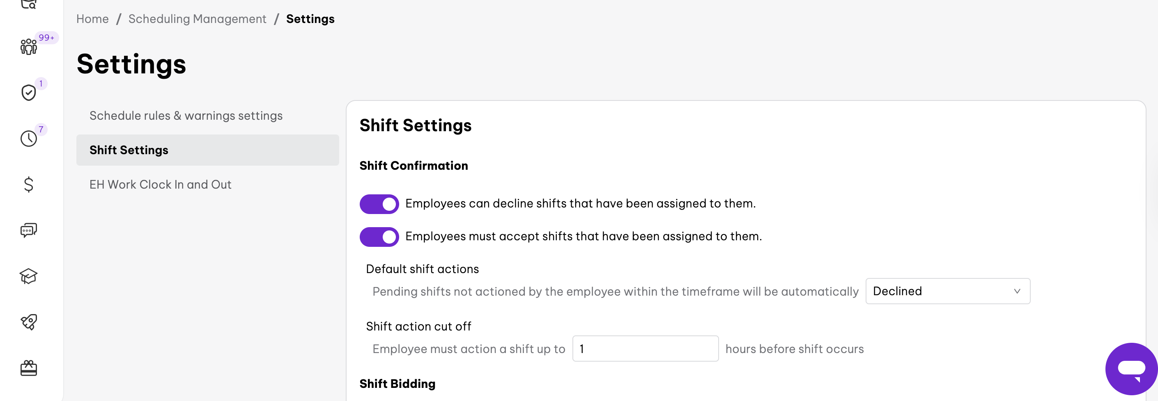Click the top partially visible sidebar icon
This screenshot has width=1158, height=401.
29,5
